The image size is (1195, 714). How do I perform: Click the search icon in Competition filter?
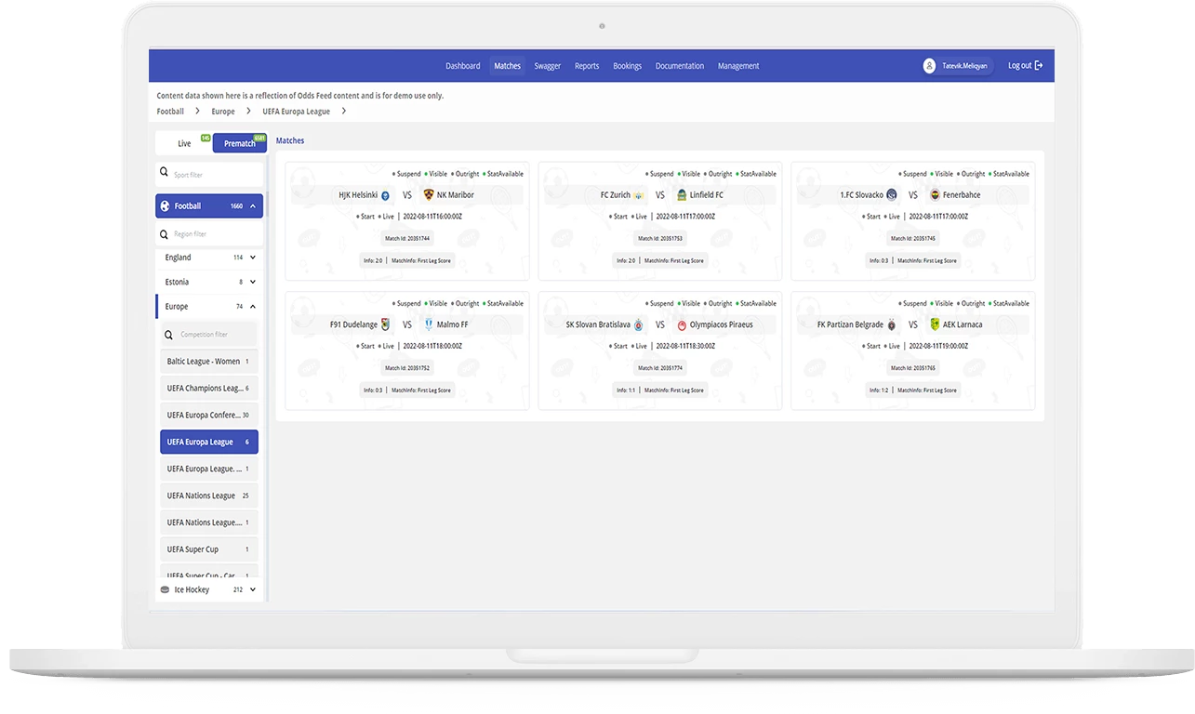click(x=168, y=333)
